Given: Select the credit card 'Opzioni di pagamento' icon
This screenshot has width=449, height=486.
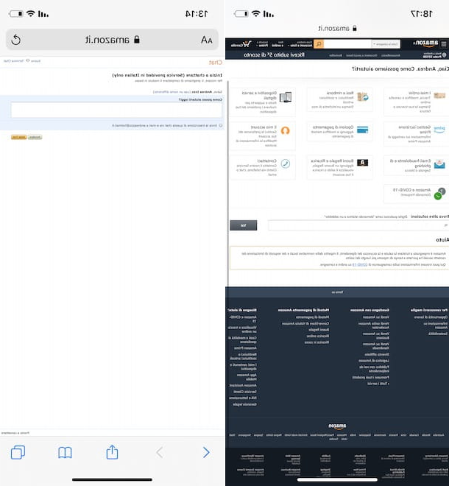Looking at the screenshot, I should coord(363,130).
